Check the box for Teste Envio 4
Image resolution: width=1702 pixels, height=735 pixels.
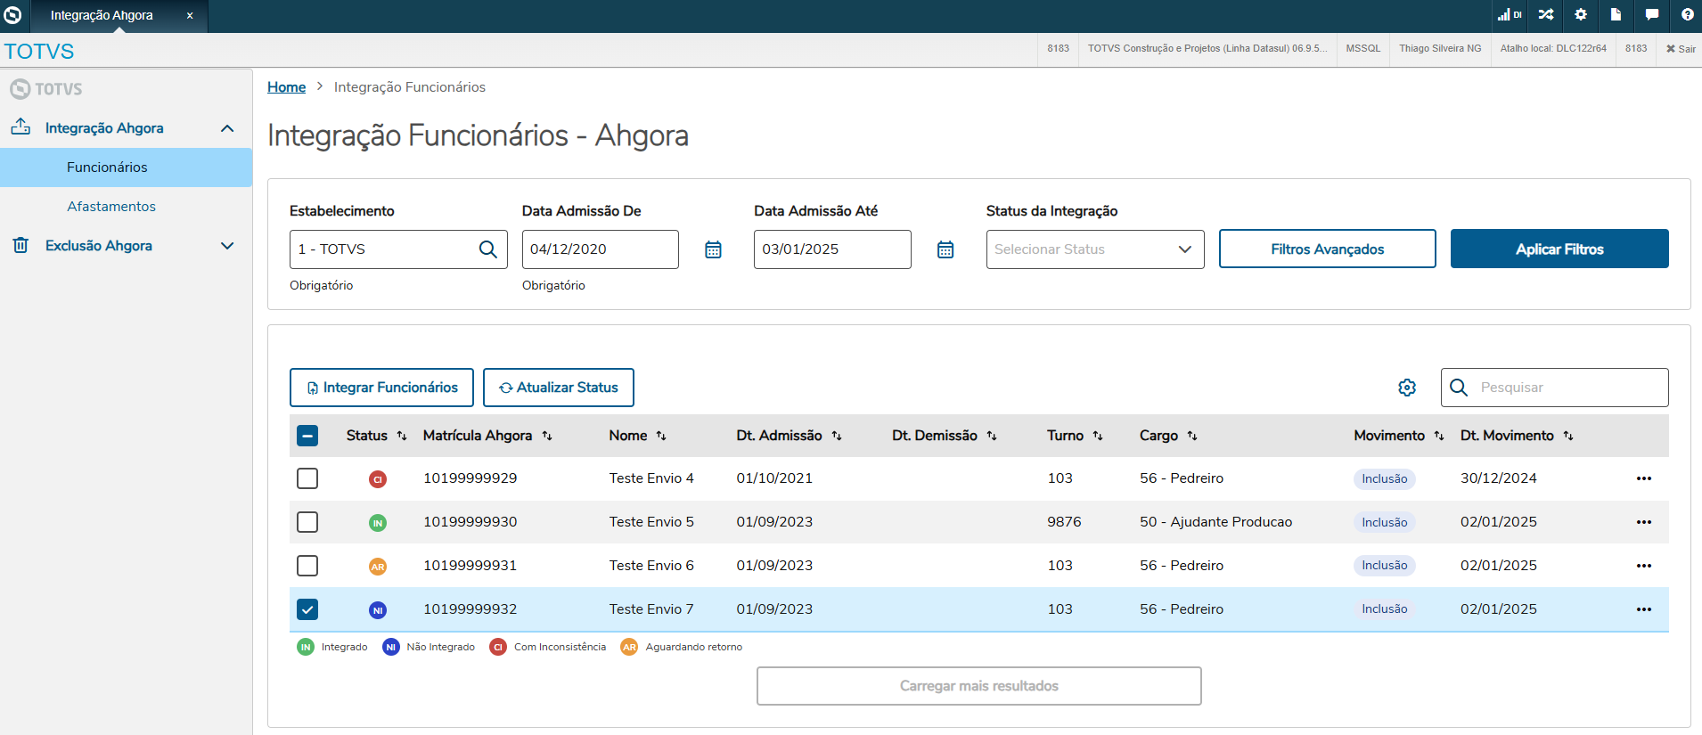[307, 478]
